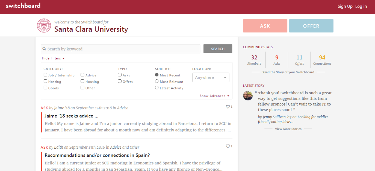Click the Santa Clara University seal
Image resolution: width=375 pixels, height=171 pixels.
pos(44,26)
